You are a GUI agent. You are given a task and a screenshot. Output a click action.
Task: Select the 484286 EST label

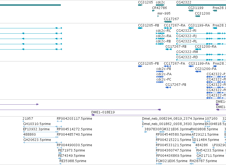point(202,145)
